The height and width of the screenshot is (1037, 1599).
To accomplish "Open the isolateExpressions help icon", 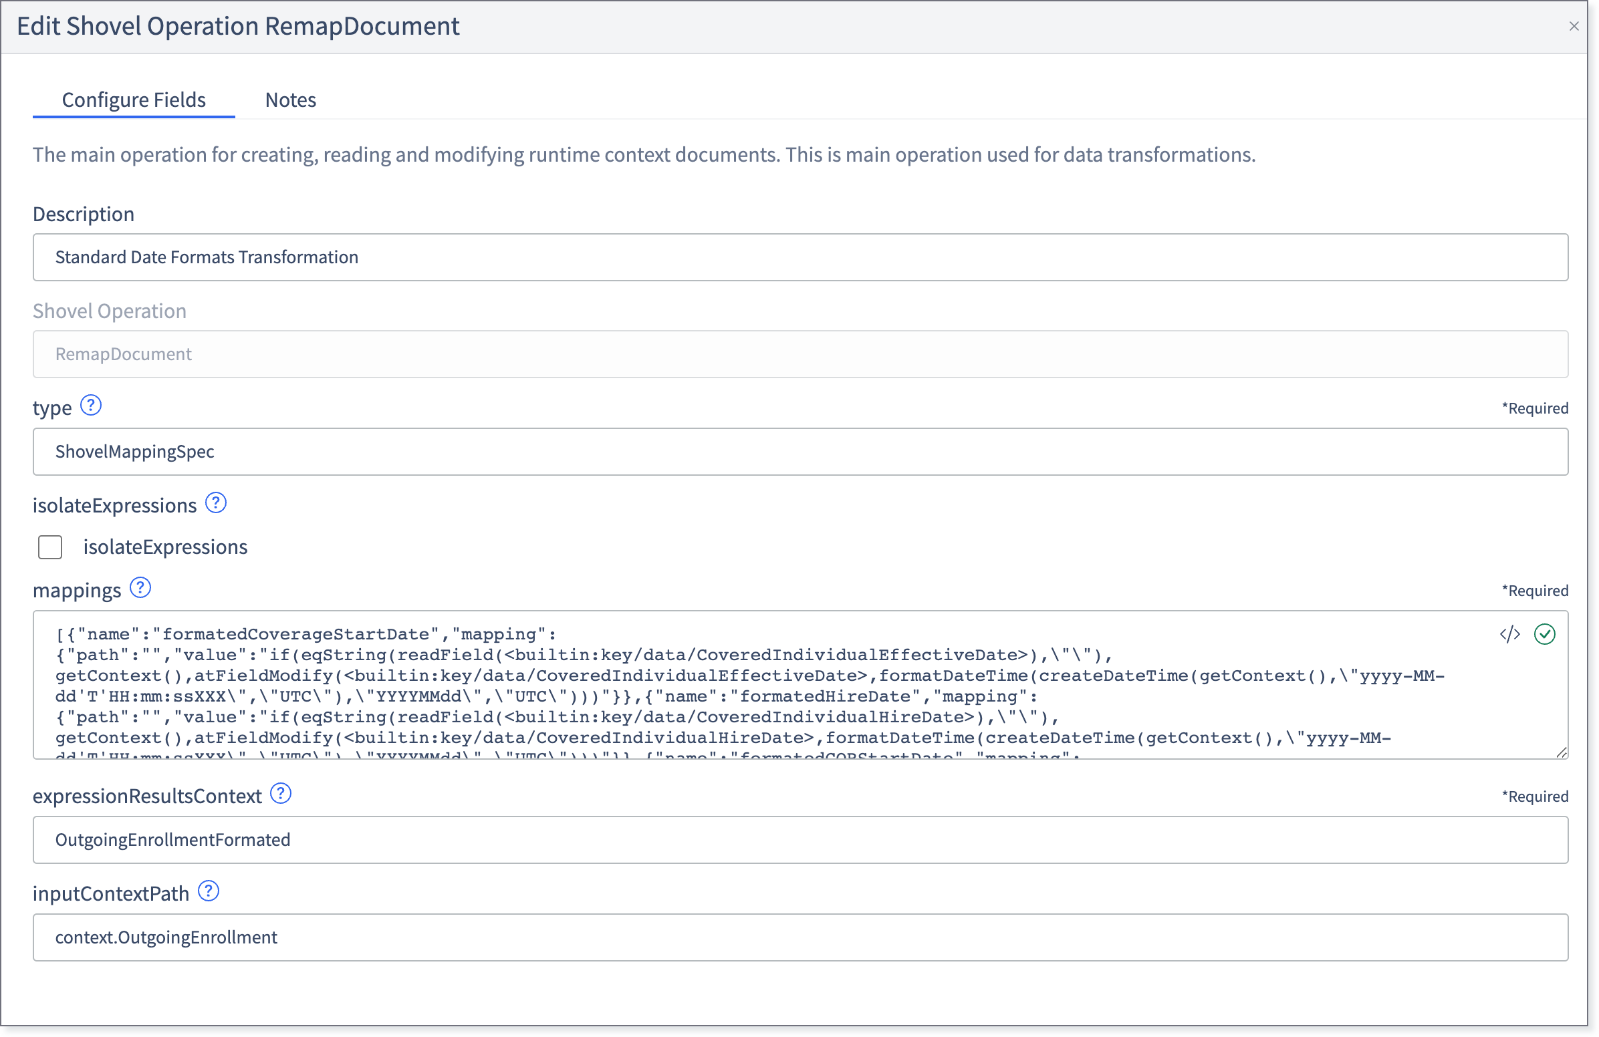I will coord(216,503).
